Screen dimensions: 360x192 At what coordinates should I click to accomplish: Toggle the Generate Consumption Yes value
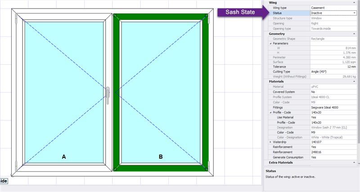[332, 157]
